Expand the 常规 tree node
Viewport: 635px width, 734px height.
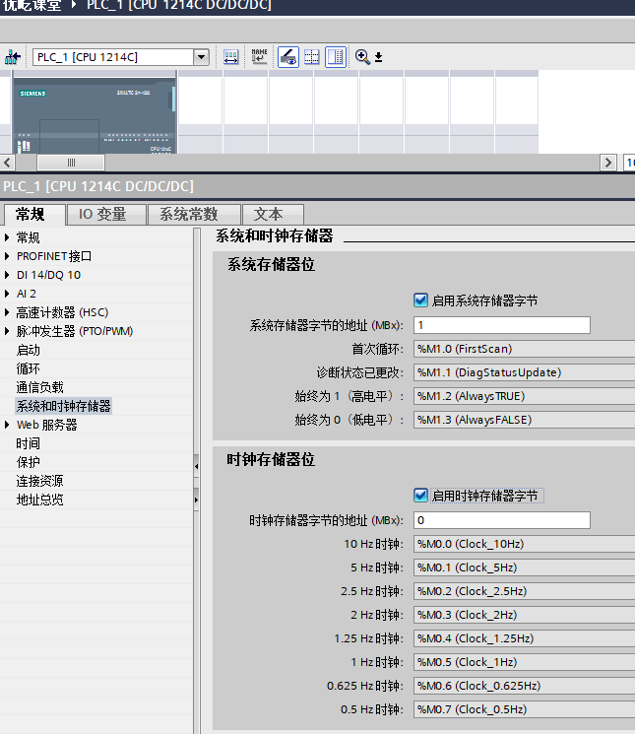[7, 237]
